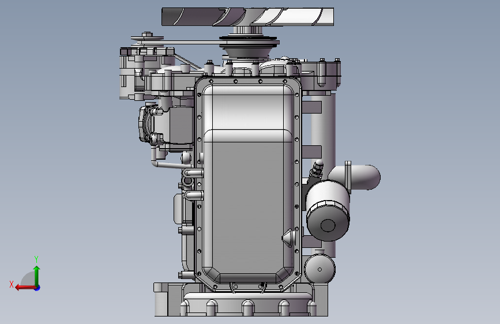
Task: Select the cylindrical oil filter canister
Action: click(x=328, y=210)
